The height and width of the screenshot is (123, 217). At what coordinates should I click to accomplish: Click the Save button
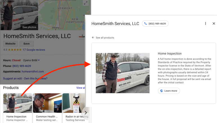pos(26,44)
